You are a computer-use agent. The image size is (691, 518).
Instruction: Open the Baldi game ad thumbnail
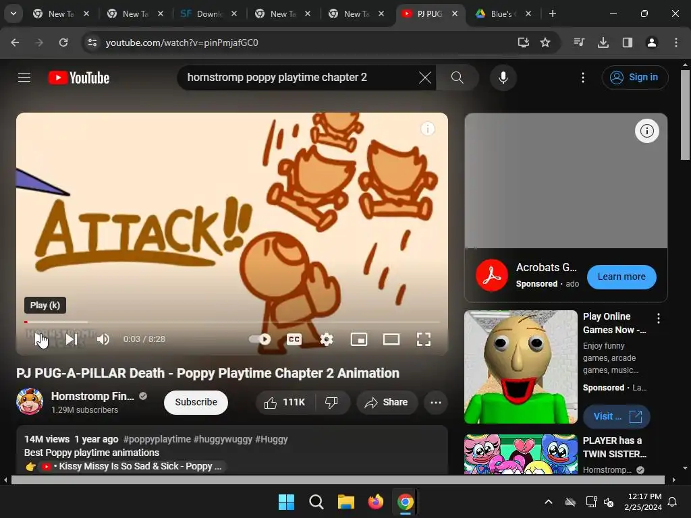point(520,367)
